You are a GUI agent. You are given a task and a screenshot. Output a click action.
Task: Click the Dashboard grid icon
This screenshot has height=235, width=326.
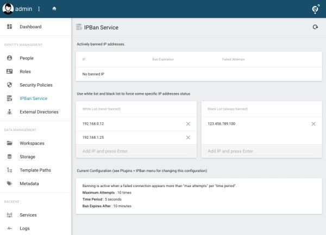click(x=9, y=27)
